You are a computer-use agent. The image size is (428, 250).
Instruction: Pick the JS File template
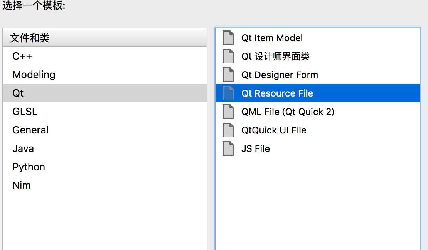pyautogui.click(x=318, y=149)
